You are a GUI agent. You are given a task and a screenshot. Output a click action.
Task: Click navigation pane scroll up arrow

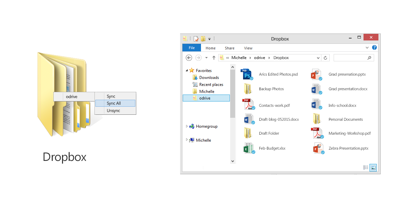(232, 67)
